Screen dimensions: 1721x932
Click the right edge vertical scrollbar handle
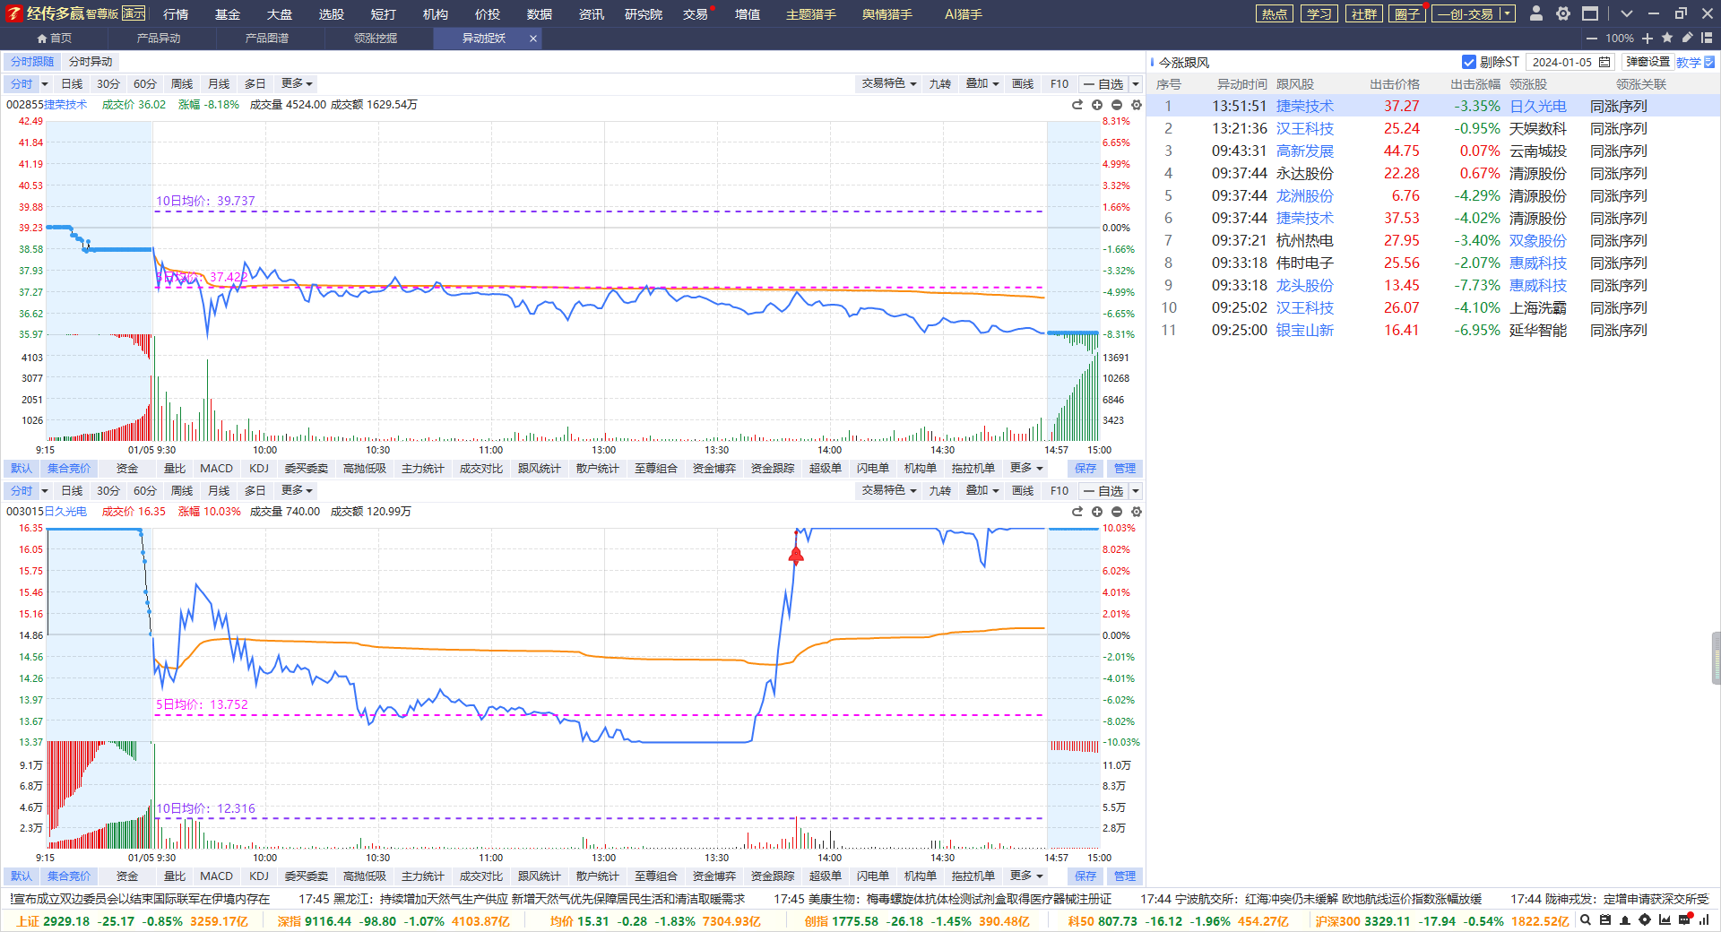tap(1716, 659)
